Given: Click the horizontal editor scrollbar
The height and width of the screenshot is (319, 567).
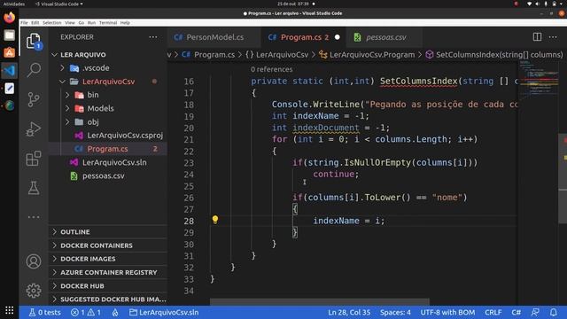Looking at the screenshot, I should 320,301.
